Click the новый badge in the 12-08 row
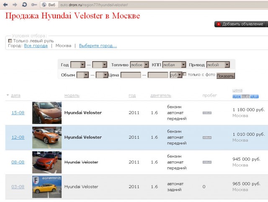This screenshot has width=268, height=202. pyautogui.click(x=207, y=137)
